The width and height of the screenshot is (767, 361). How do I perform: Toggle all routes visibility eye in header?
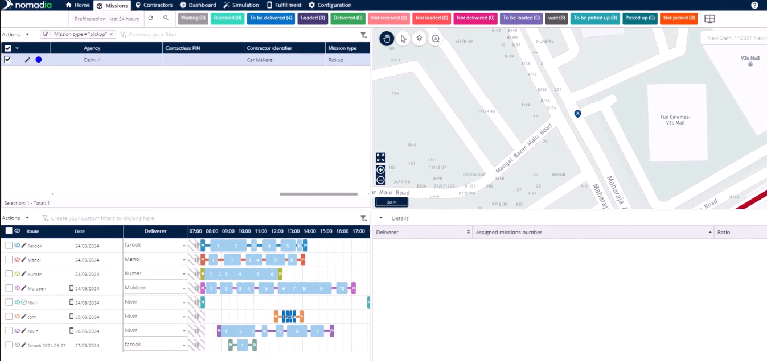(x=17, y=231)
